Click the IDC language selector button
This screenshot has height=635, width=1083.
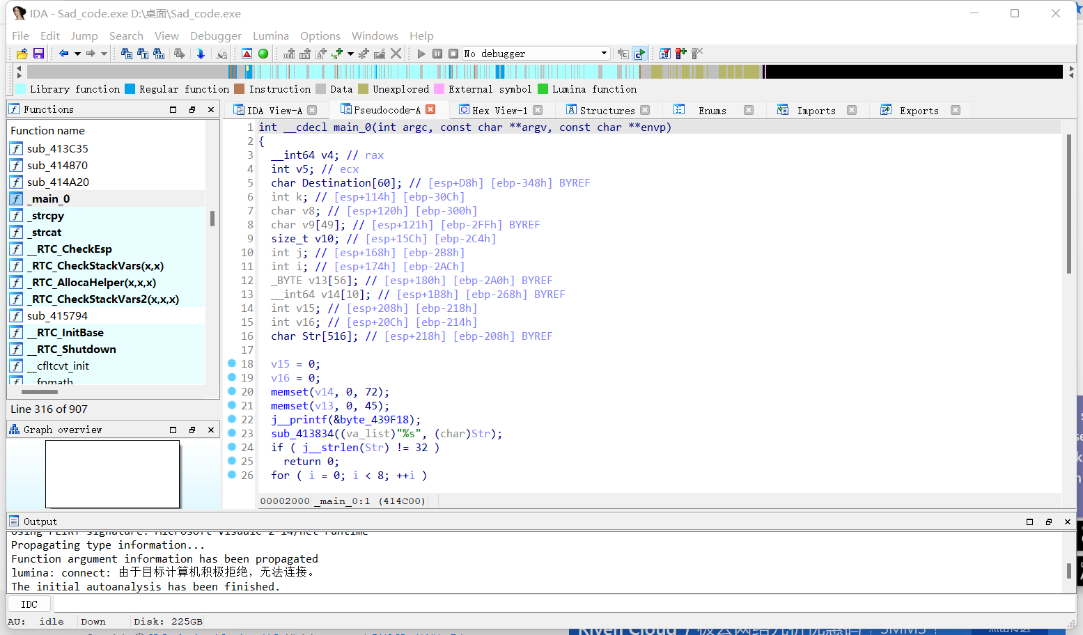(29, 604)
